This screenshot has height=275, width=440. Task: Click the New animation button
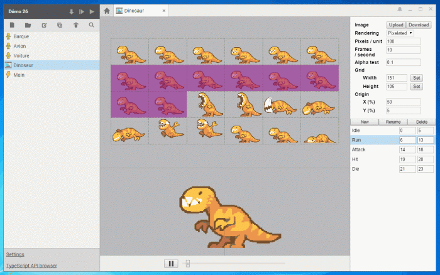coord(365,122)
